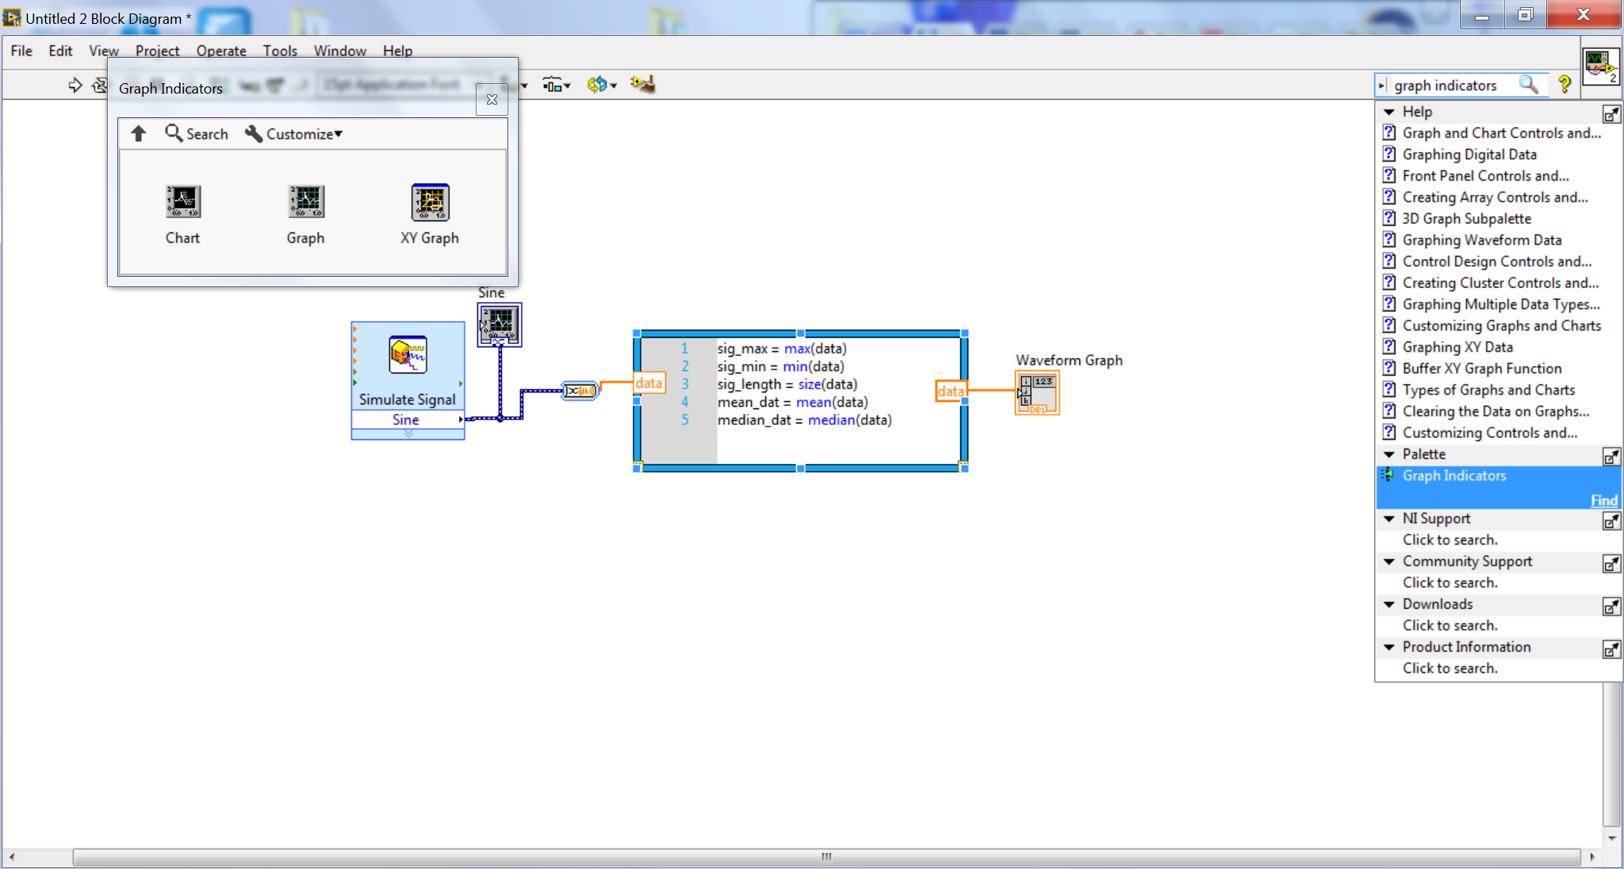Screen dimensions: 1624x869
Task: Click the horizontal scrollbar thumb
Action: (x=826, y=857)
